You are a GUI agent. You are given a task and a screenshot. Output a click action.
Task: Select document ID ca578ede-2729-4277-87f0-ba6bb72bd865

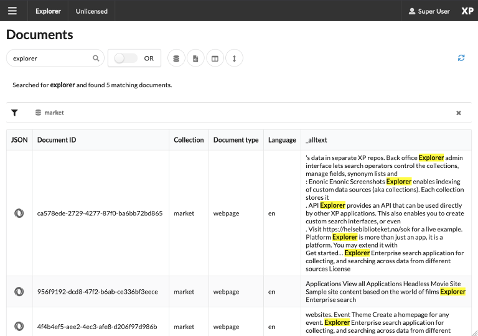(x=100, y=213)
